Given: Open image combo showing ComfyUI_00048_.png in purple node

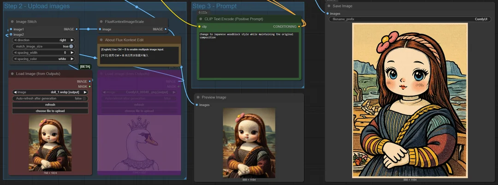Looking at the screenshot, I should (139, 92).
